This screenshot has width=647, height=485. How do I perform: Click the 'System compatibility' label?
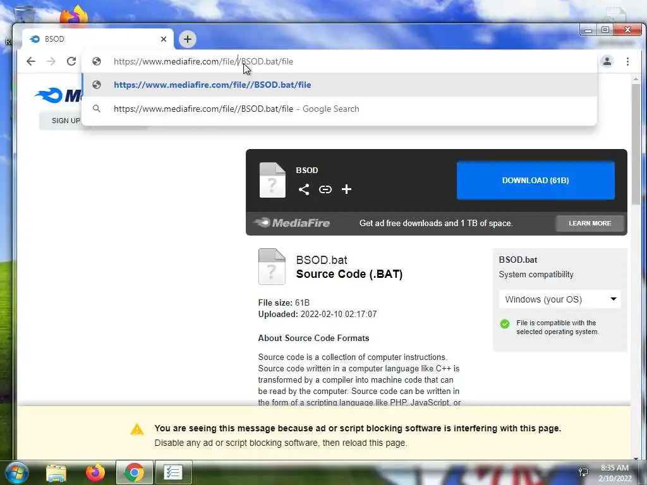(x=536, y=275)
